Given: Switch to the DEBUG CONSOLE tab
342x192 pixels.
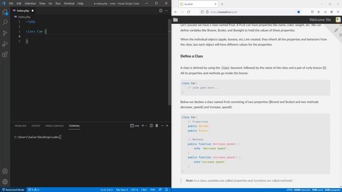Looking at the screenshot, I should (55, 126).
